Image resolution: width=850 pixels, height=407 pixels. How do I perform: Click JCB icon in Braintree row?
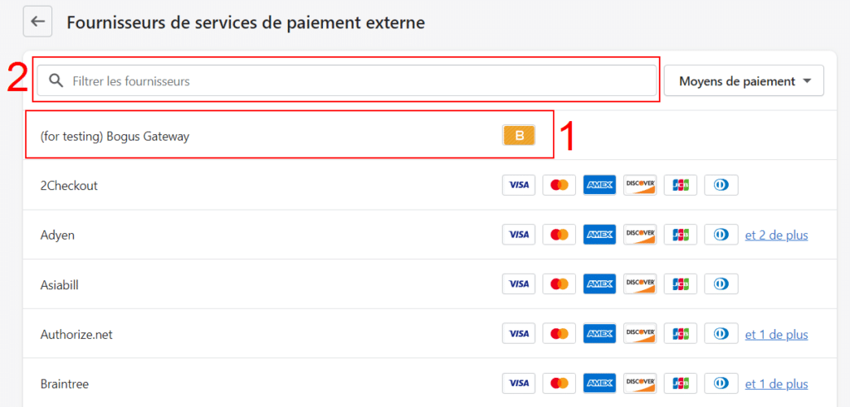[681, 384]
